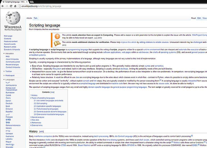Click the About Wikipedia sidebar link
Image resolution: width=207 pixels, height=148 pixels.
pyautogui.click(x=12, y=59)
